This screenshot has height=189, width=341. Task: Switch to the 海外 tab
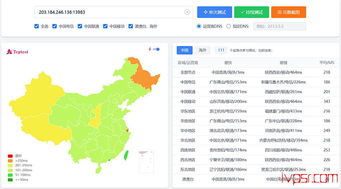coord(202,50)
